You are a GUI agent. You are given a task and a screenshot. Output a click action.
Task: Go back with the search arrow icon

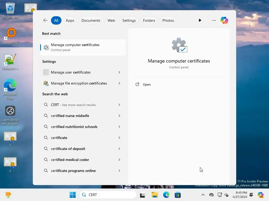click(45, 20)
